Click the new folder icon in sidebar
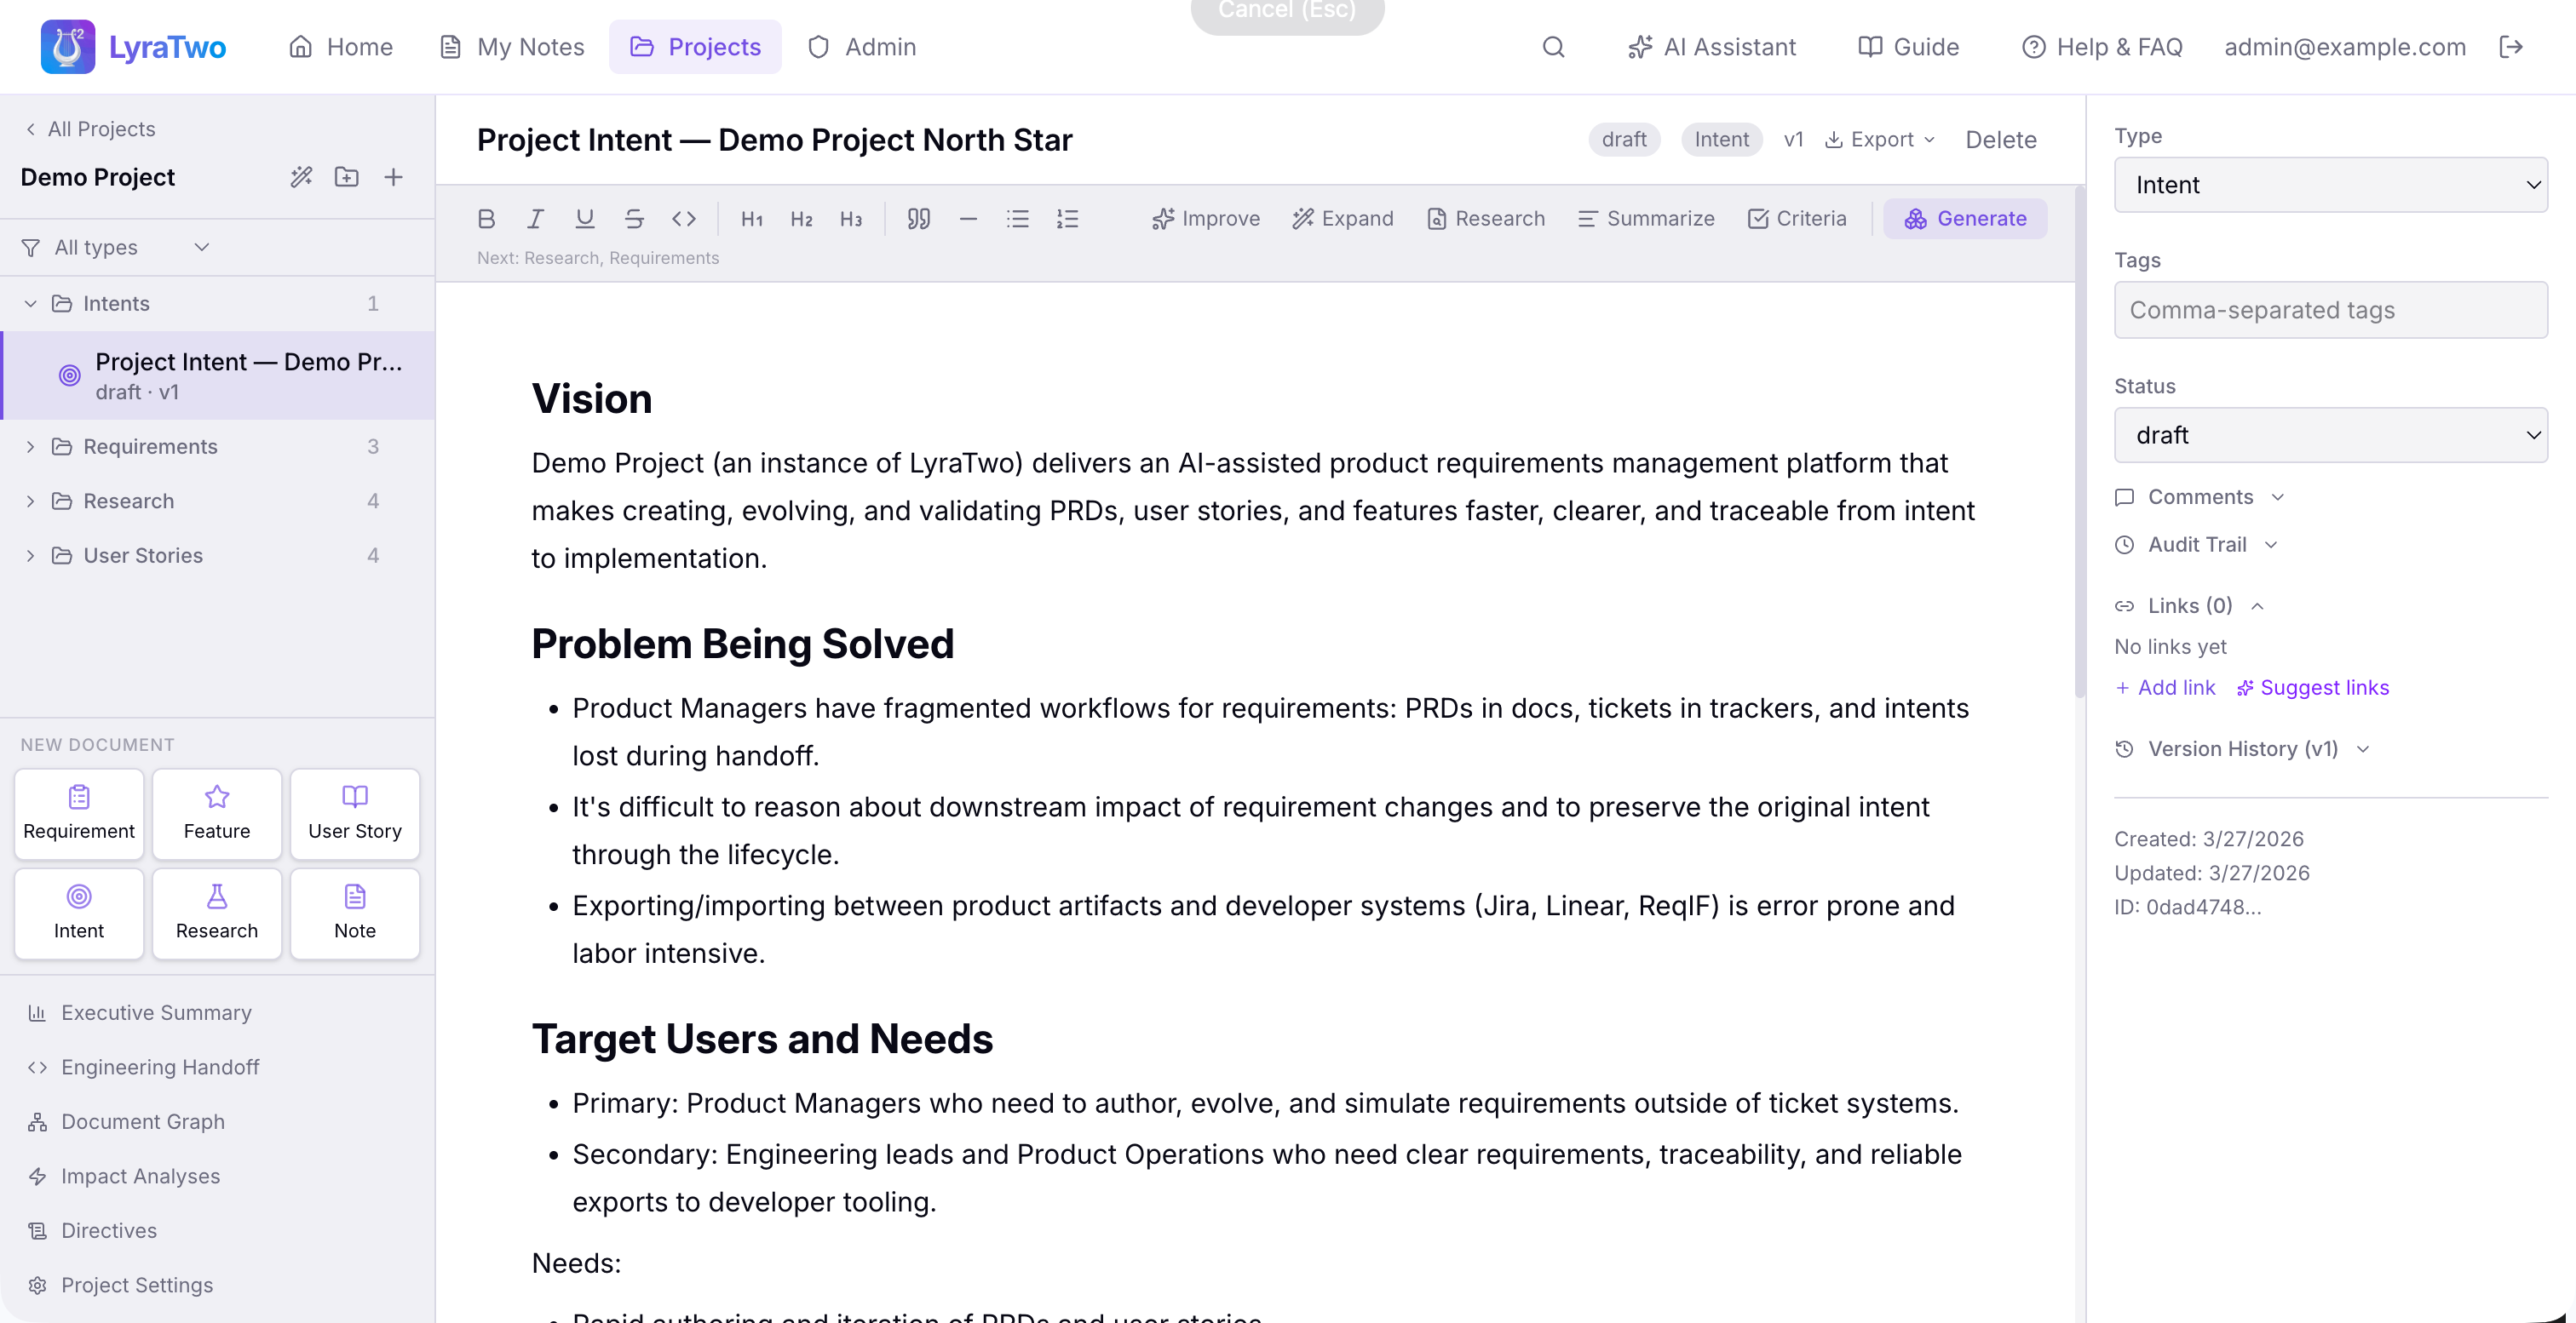2576x1323 pixels. (347, 177)
